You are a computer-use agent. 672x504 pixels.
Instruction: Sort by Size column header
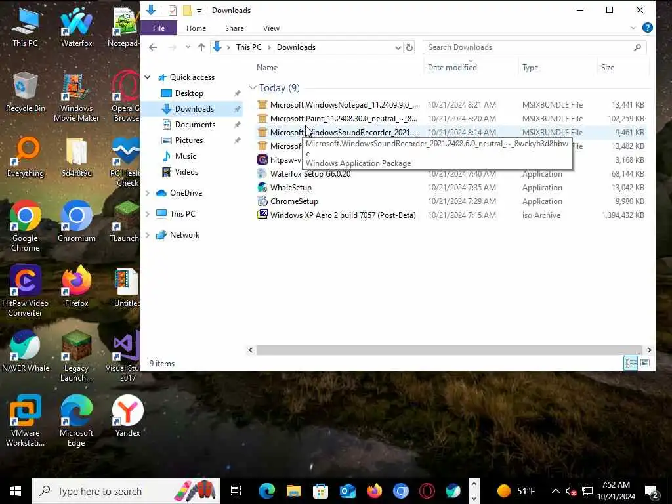607,68
